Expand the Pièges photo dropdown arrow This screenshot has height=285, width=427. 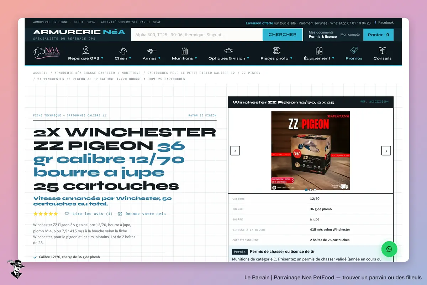(291, 58)
